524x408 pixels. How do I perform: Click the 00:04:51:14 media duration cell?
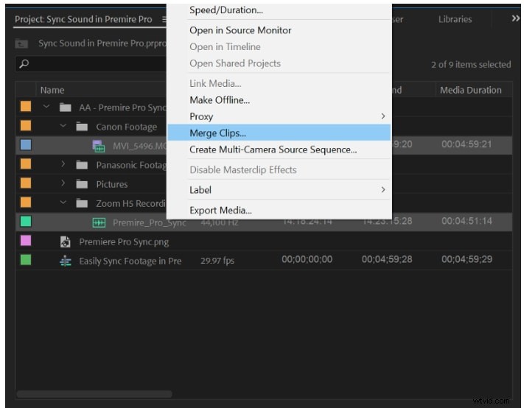(x=467, y=221)
